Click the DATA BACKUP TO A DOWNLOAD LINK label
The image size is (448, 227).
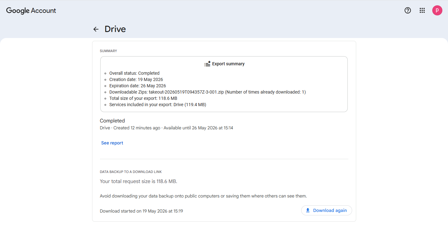pos(131,172)
